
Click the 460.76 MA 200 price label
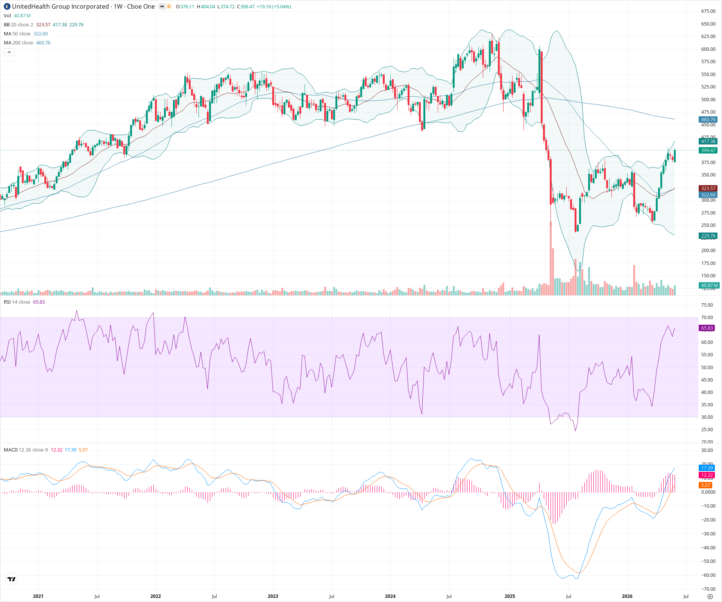tap(708, 120)
